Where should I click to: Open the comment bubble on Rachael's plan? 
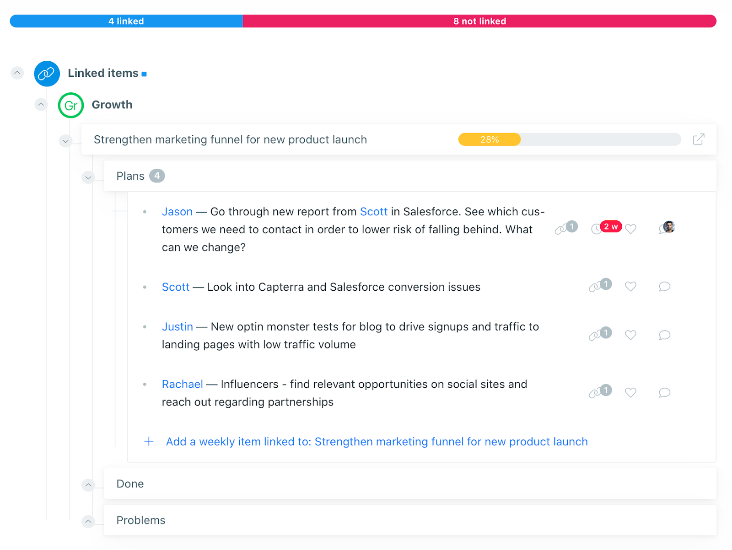tap(664, 392)
